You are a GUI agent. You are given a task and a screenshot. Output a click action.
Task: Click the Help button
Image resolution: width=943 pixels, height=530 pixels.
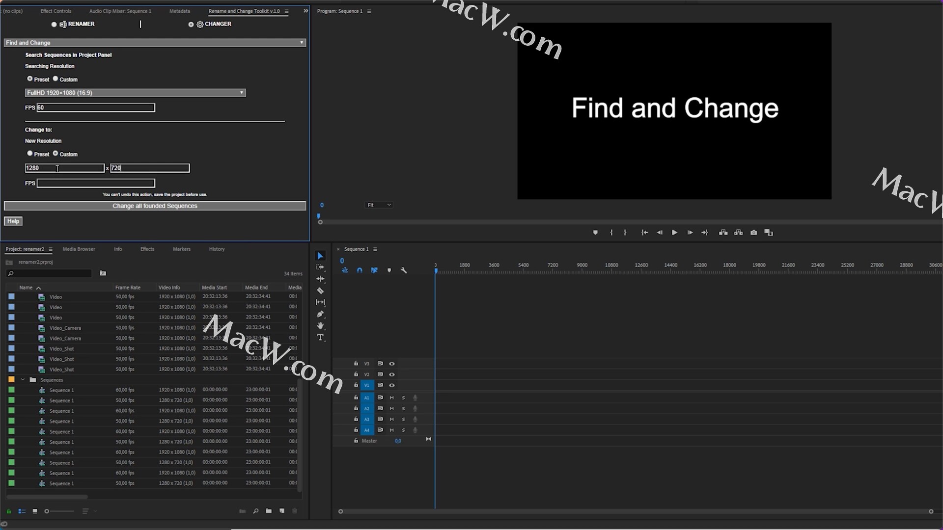coord(13,221)
